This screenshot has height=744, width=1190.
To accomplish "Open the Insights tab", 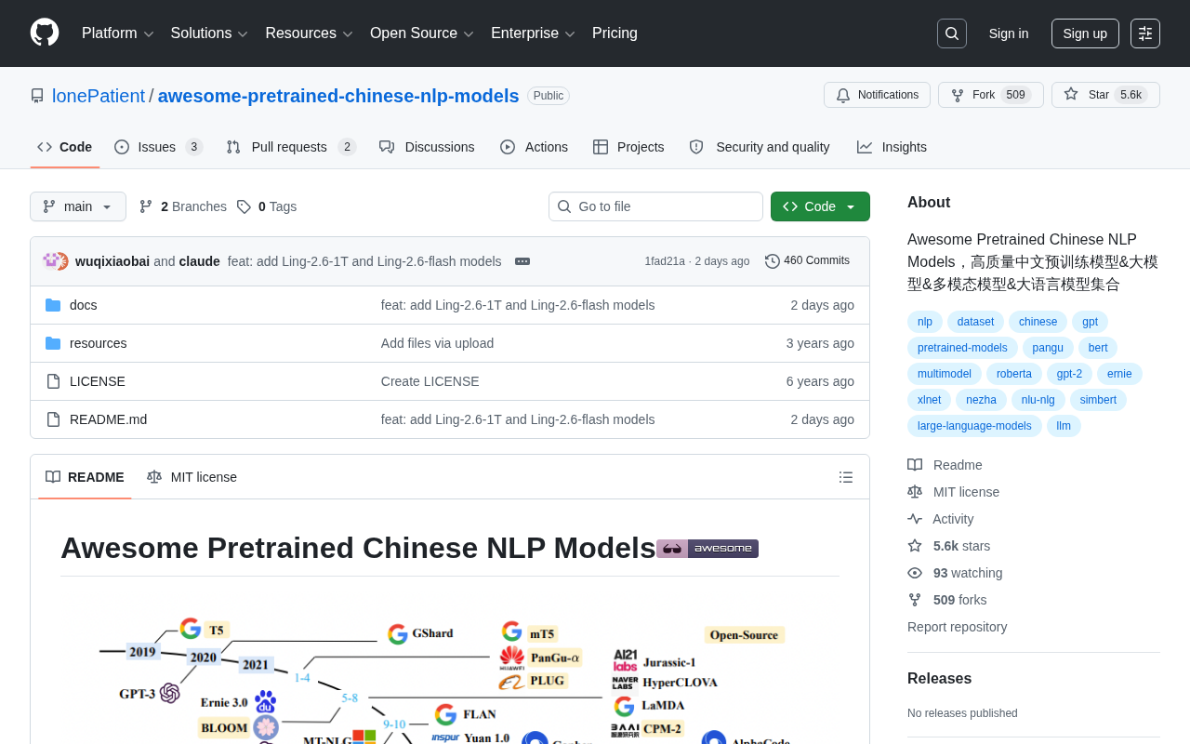I will click(x=892, y=147).
